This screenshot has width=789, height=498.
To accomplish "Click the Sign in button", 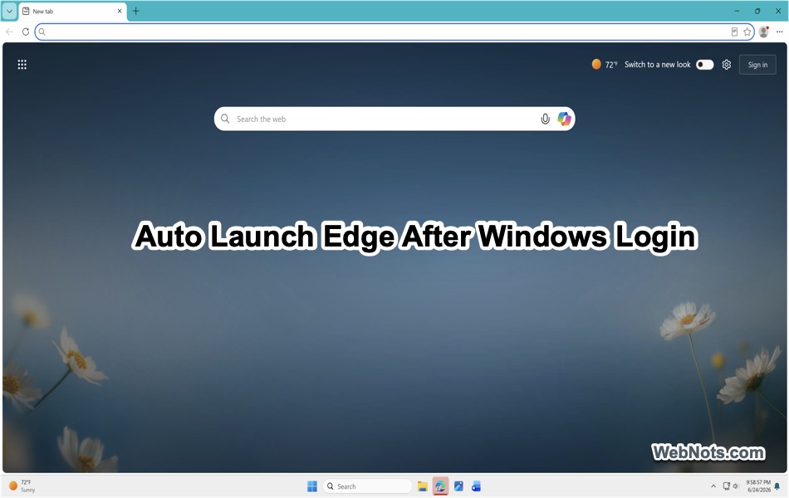I will (757, 65).
